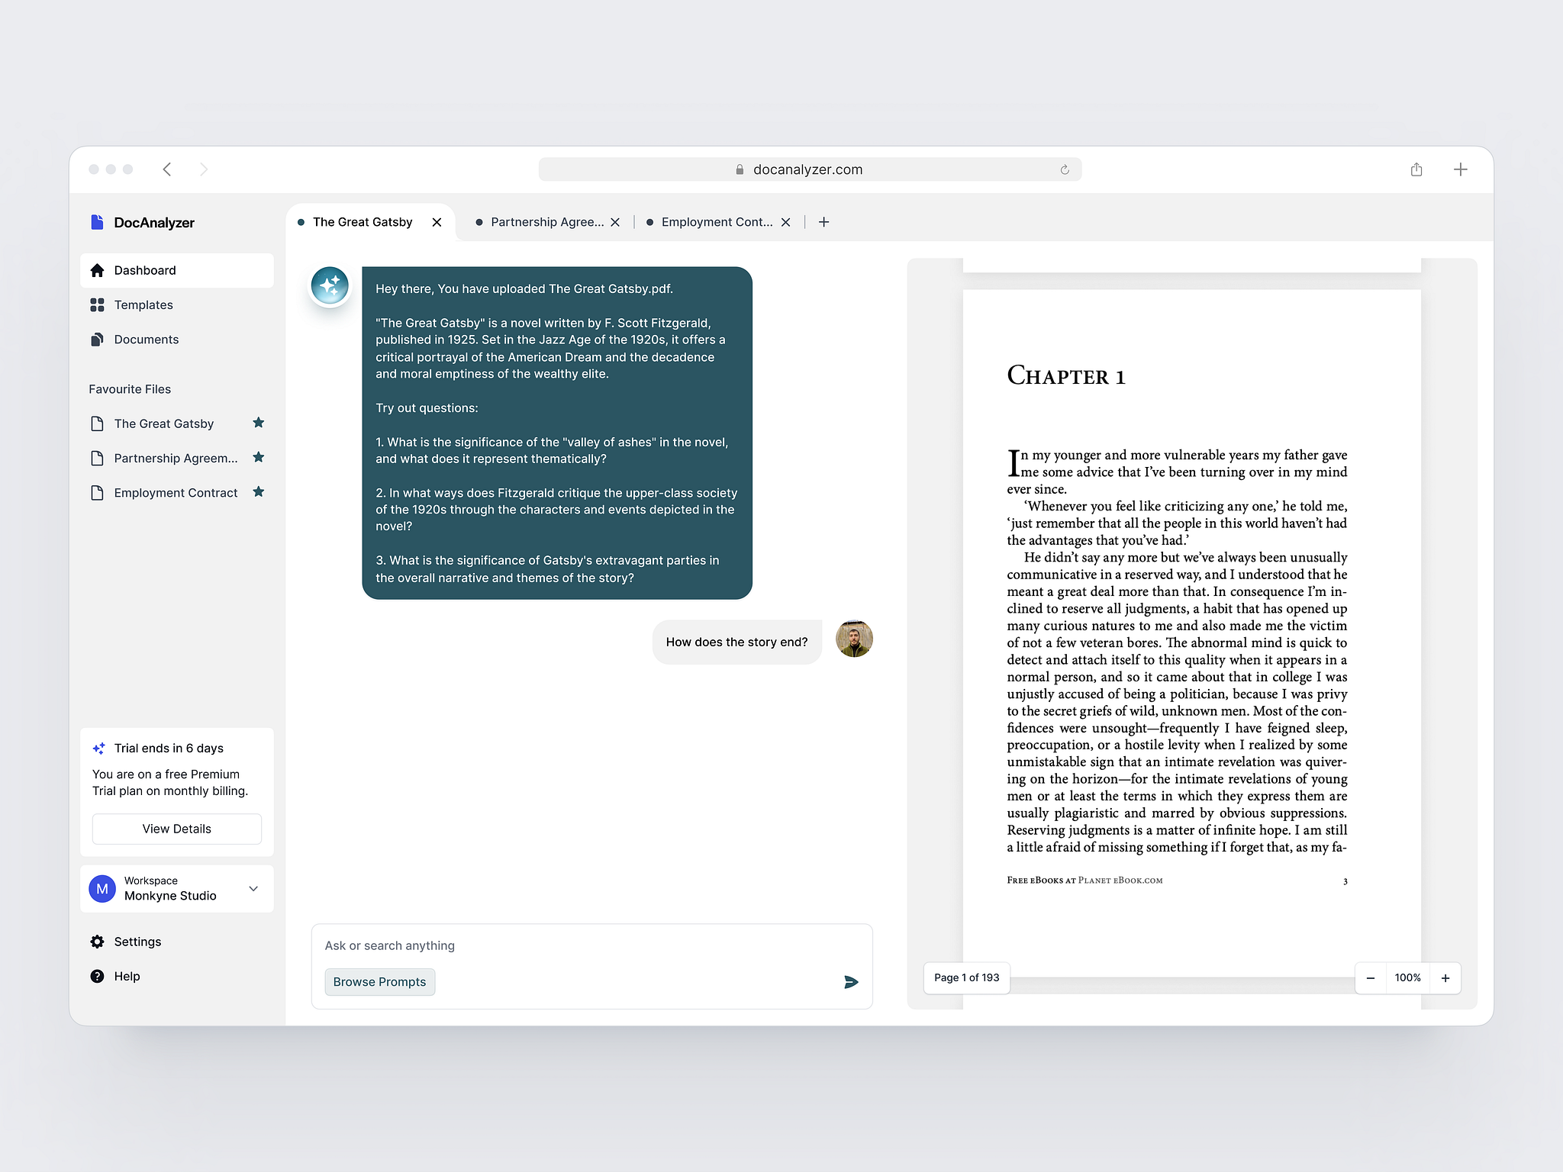
Task: Toggle favourite star on The Great Gatsby
Action: pos(259,422)
